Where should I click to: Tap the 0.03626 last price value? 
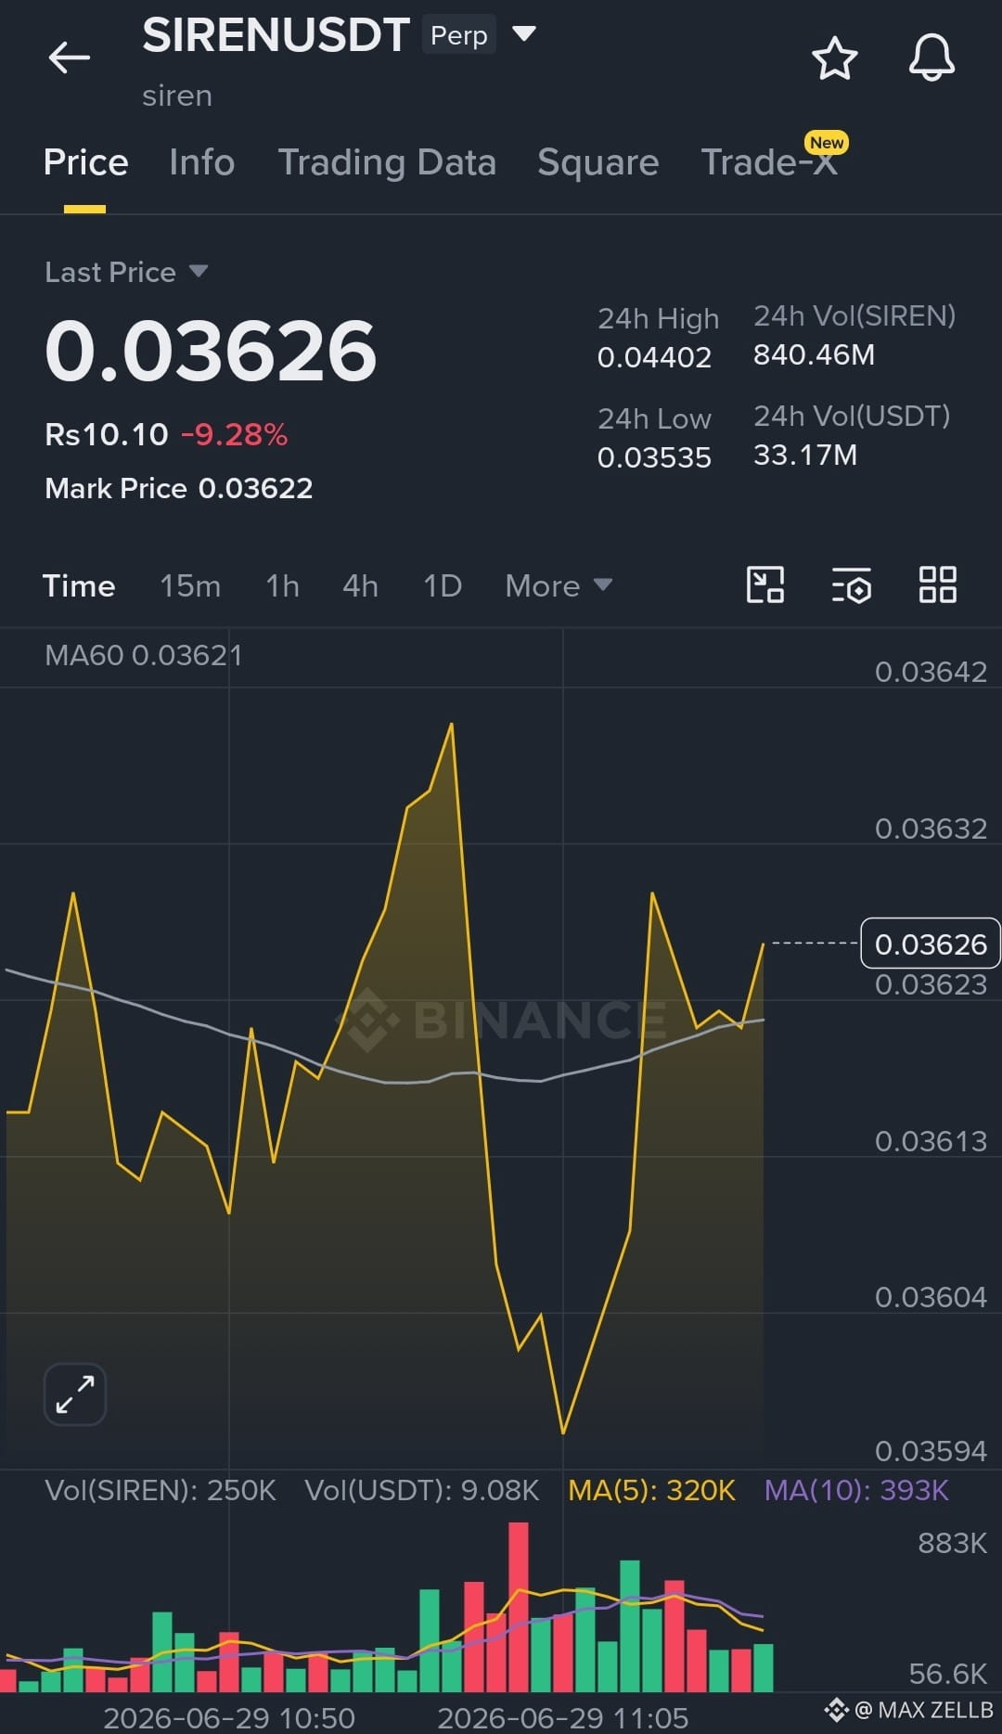click(211, 351)
